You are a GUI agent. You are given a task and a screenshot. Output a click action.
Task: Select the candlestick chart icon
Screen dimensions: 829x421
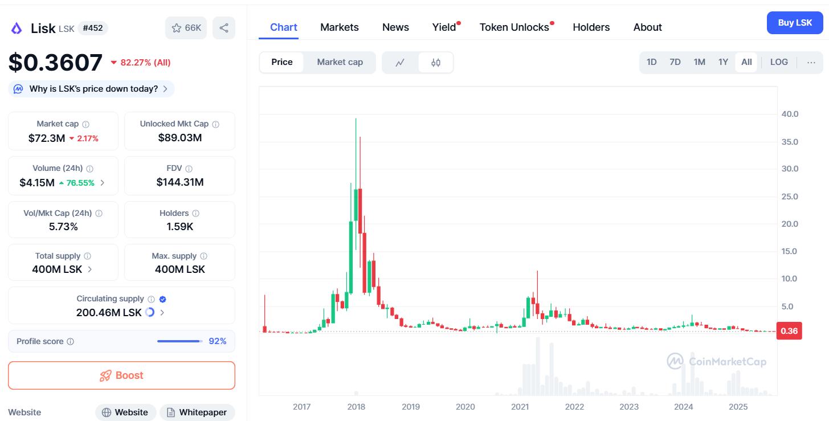tap(436, 63)
